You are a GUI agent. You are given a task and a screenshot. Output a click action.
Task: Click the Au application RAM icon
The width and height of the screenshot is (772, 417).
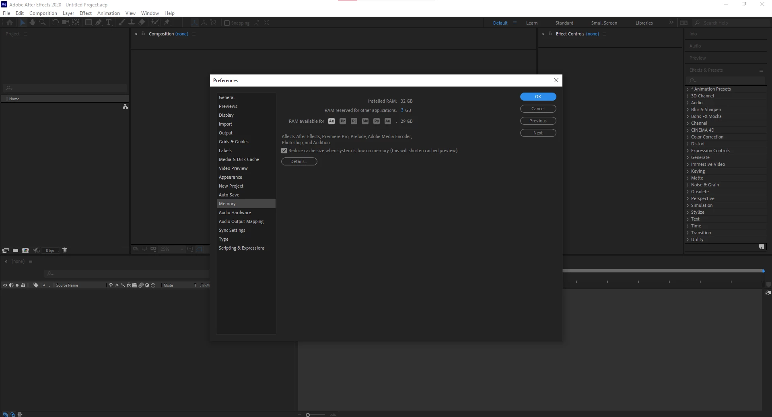388,121
